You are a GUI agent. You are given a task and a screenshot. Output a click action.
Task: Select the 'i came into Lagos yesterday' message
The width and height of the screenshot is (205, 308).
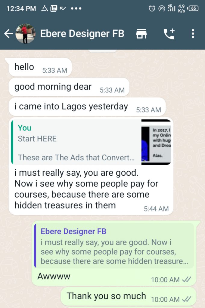point(87,107)
